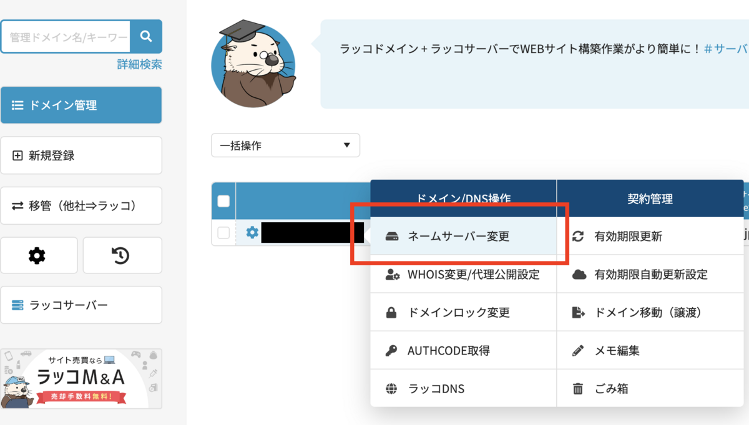Image resolution: width=749 pixels, height=425 pixels.
Task: Open the sidebar settings gear icon
Action: [x=39, y=255]
